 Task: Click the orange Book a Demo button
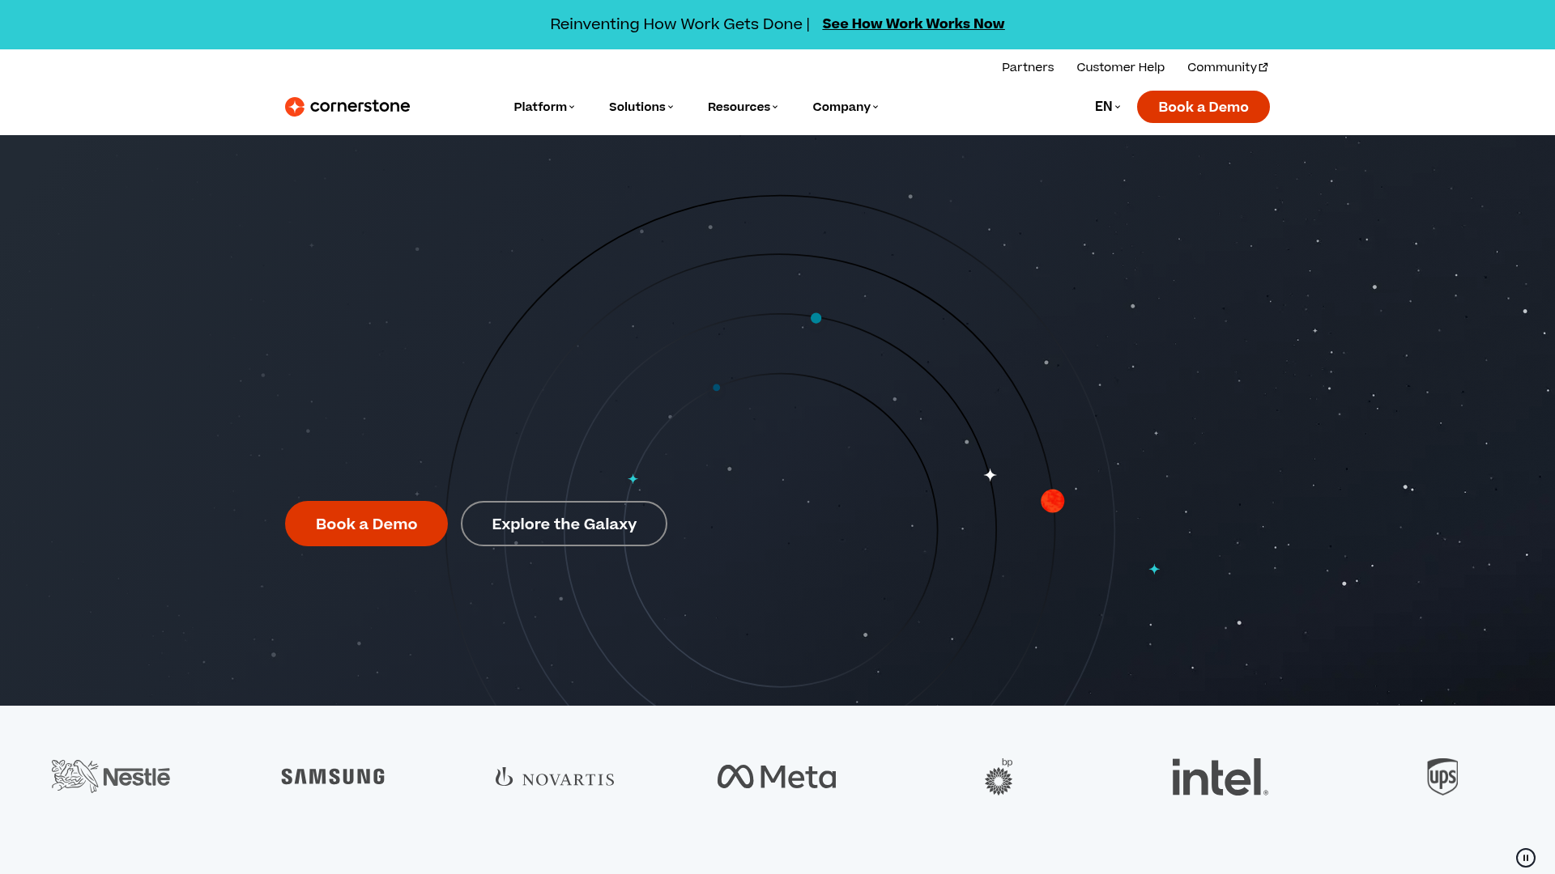pos(366,524)
